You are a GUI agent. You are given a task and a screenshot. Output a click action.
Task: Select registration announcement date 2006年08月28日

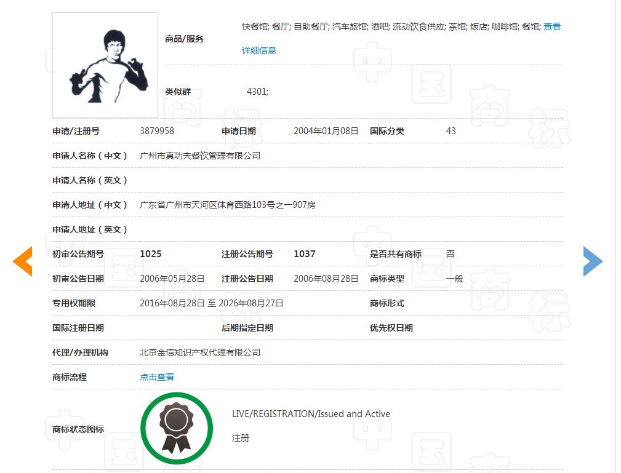pos(326,279)
